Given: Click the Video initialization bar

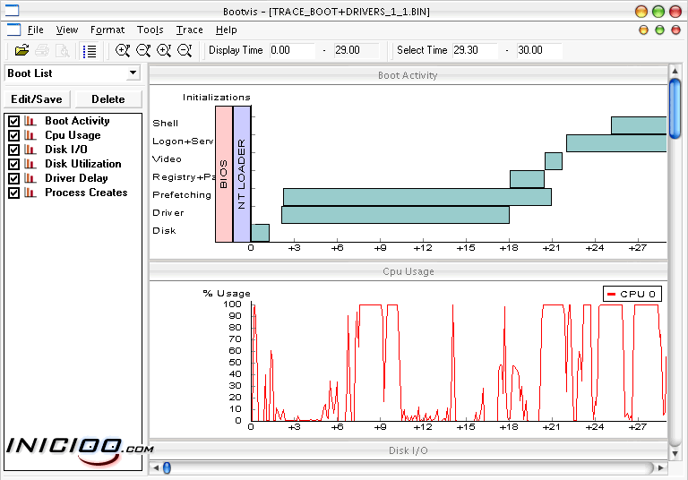Looking at the screenshot, I should pos(554,161).
